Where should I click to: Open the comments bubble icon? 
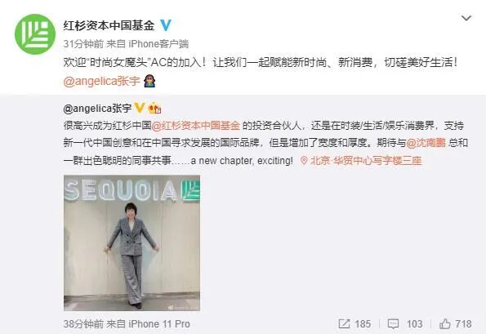coord(393,324)
